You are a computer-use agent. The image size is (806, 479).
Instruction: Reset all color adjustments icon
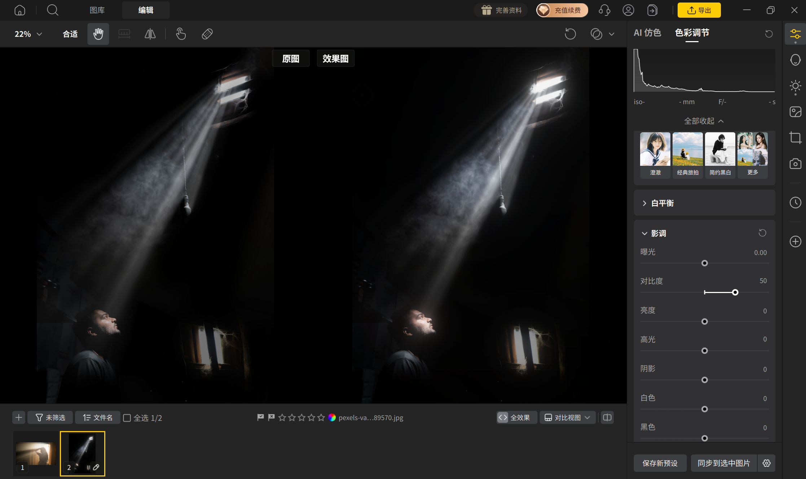point(769,34)
